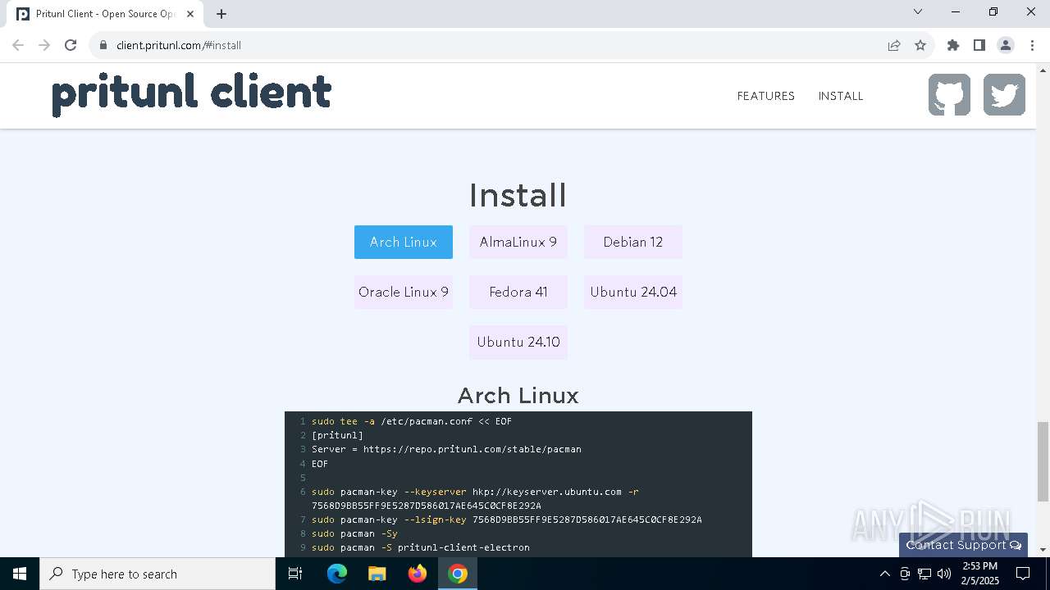Select the Debian 12 install tab
Screen dimensions: 1050x590
[633, 242]
